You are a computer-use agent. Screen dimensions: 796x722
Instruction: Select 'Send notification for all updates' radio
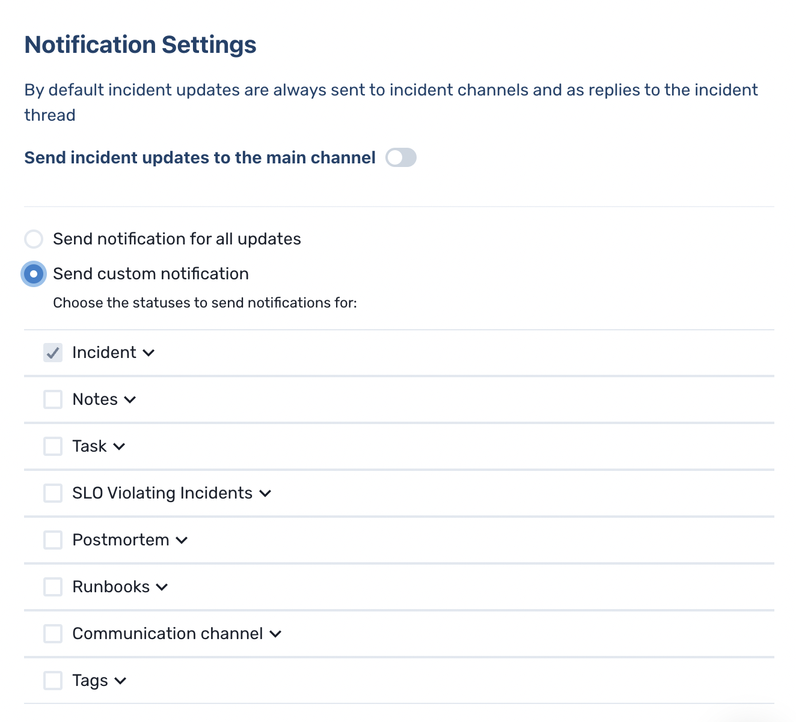pyautogui.click(x=34, y=239)
